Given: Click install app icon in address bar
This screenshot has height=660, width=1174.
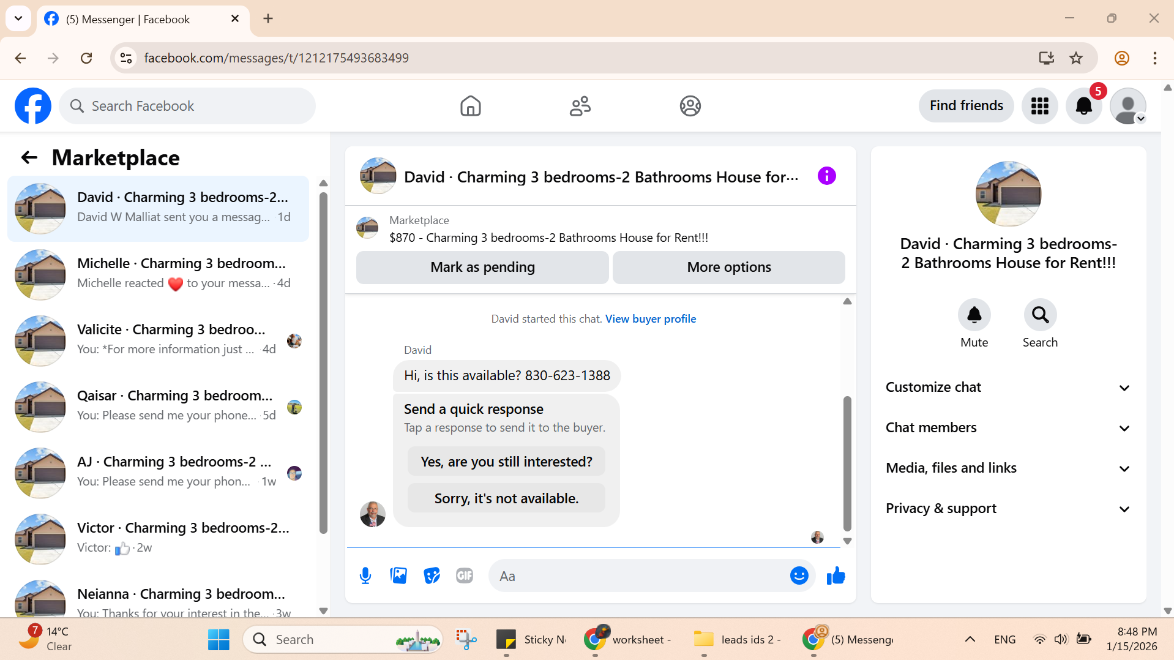Looking at the screenshot, I should 1046,58.
